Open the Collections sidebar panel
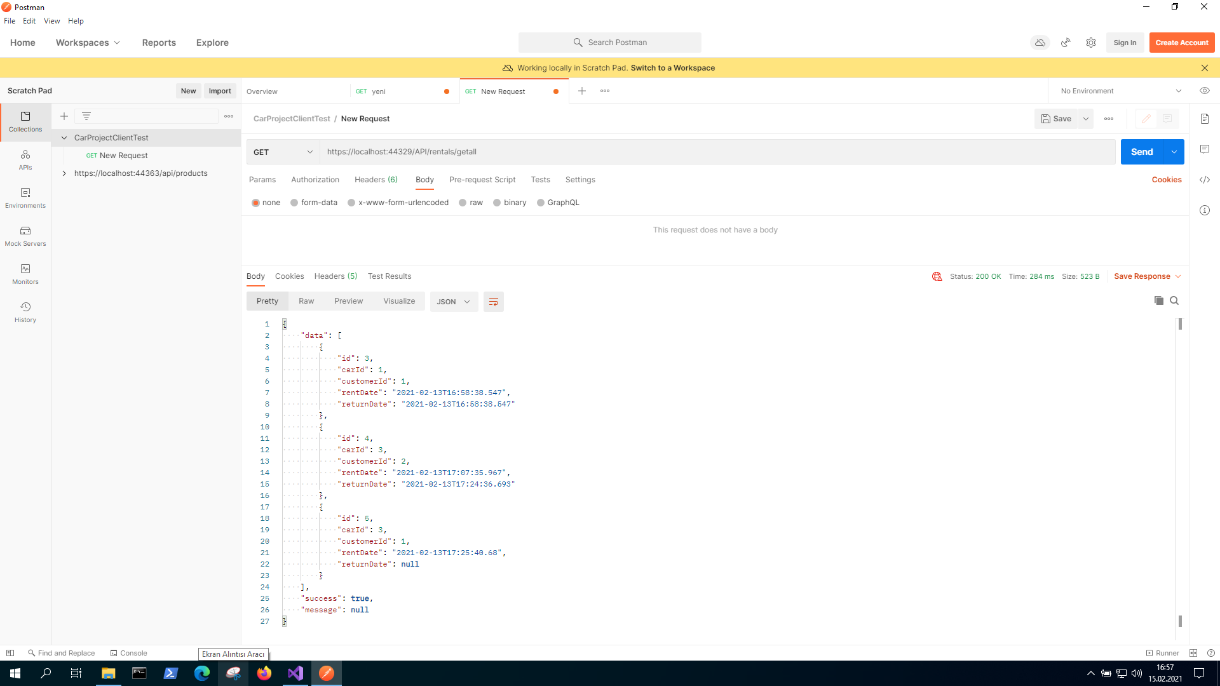The width and height of the screenshot is (1220, 686). tap(25, 121)
